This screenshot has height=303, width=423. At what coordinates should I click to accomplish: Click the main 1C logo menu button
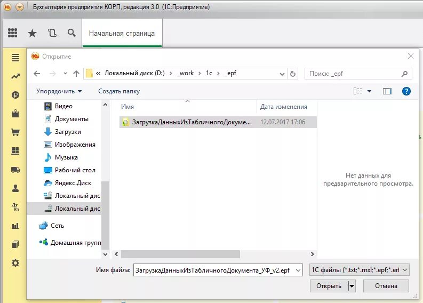click(7, 7)
